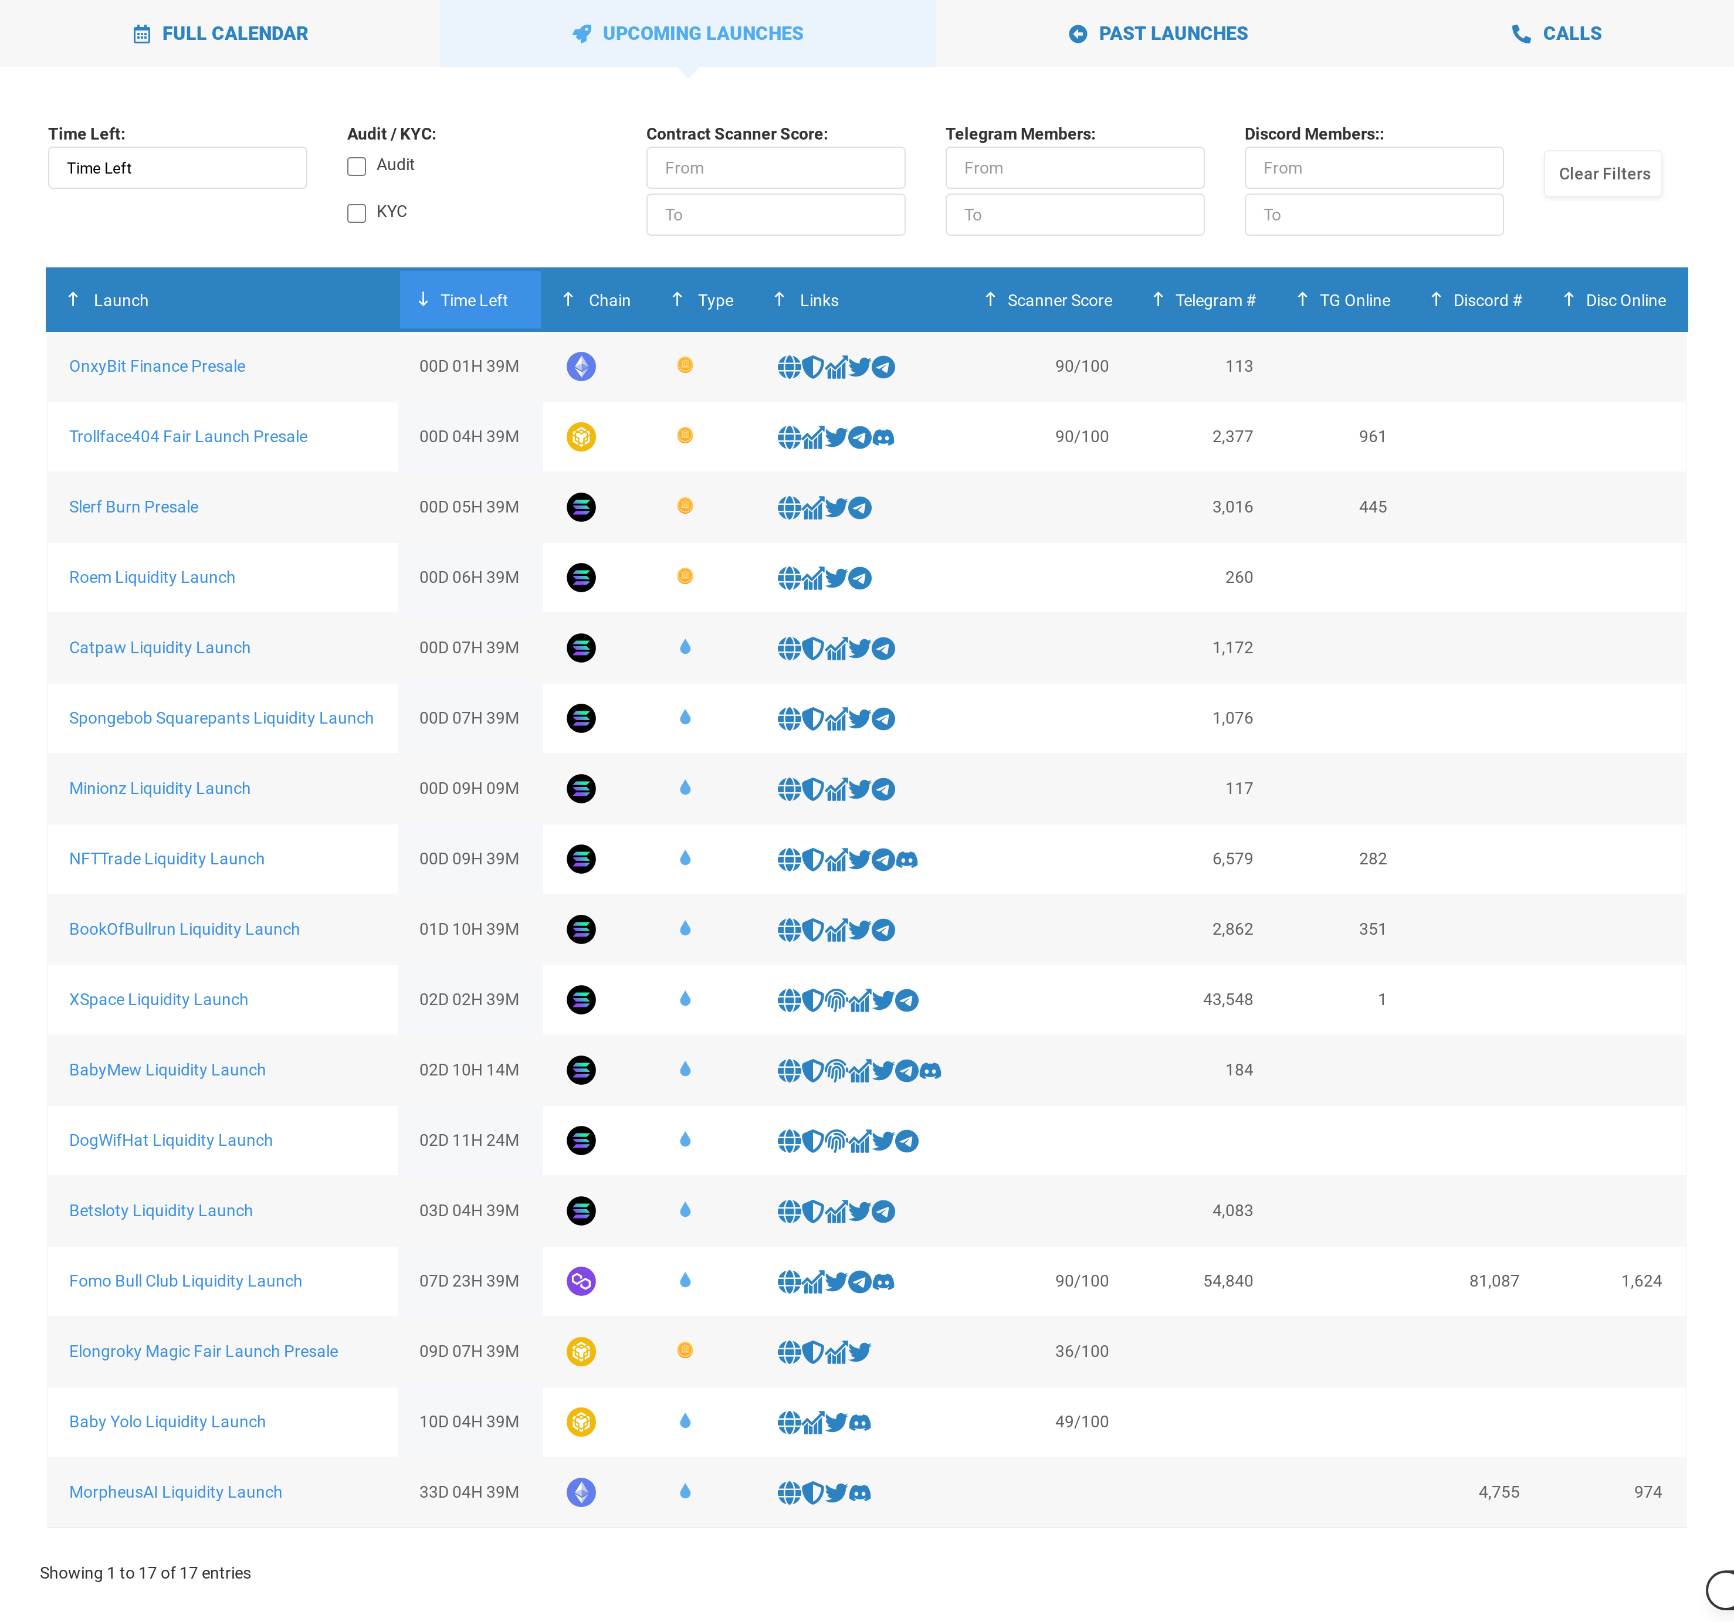Viewport: 1734px width, 1622px height.
Task: Focus Discord Members From field
Action: coord(1374,168)
